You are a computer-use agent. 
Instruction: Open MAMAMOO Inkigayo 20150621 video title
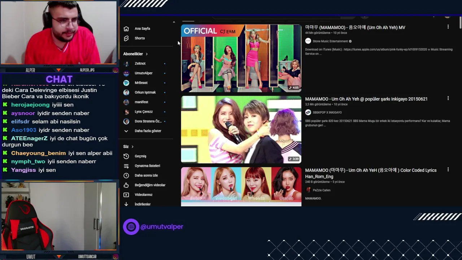pos(366,99)
